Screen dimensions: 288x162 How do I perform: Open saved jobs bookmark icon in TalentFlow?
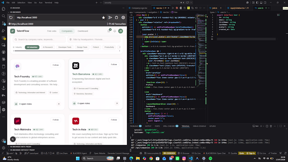pyautogui.click(x=109, y=31)
